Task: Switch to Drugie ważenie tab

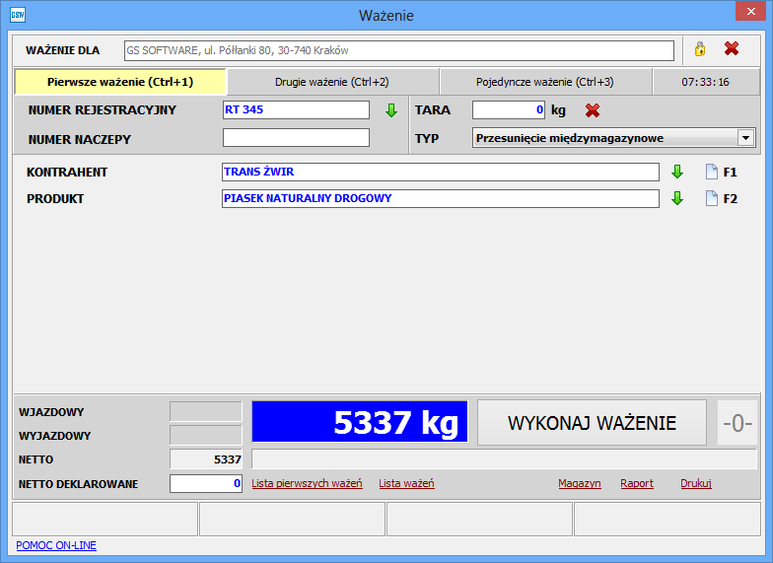Action: [331, 82]
